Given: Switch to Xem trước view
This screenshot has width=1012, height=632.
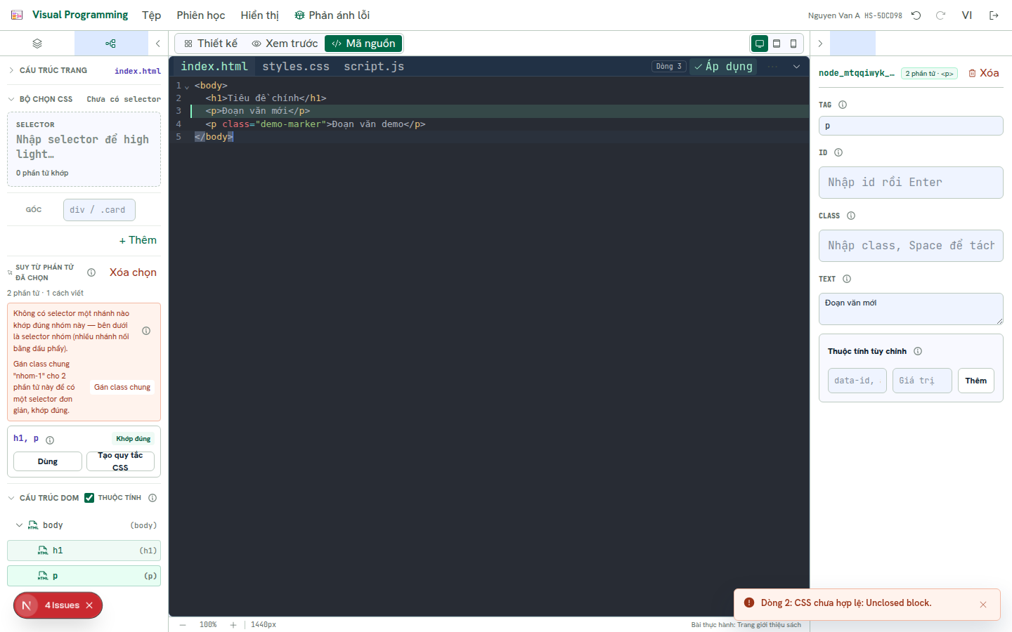Looking at the screenshot, I should click(285, 44).
